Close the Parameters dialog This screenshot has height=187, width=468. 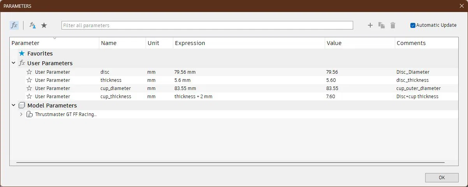(461, 6)
